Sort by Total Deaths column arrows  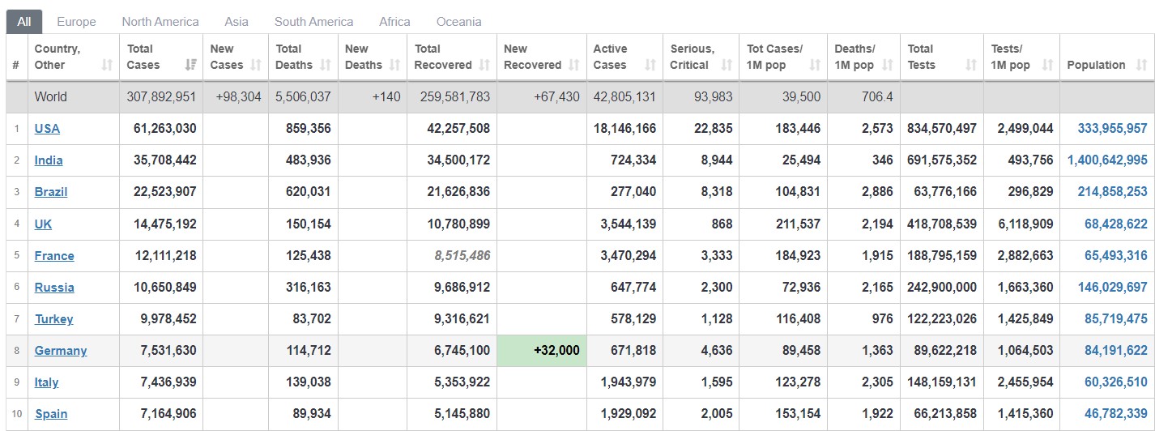(x=326, y=65)
